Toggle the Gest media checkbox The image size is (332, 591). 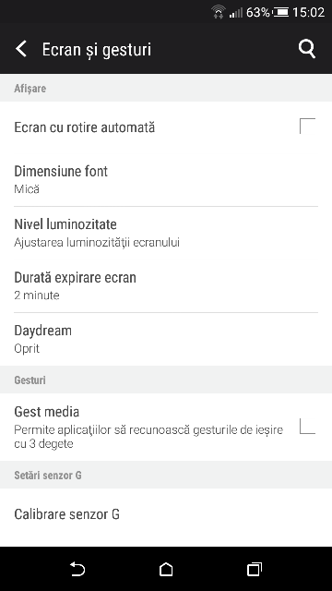[307, 427]
